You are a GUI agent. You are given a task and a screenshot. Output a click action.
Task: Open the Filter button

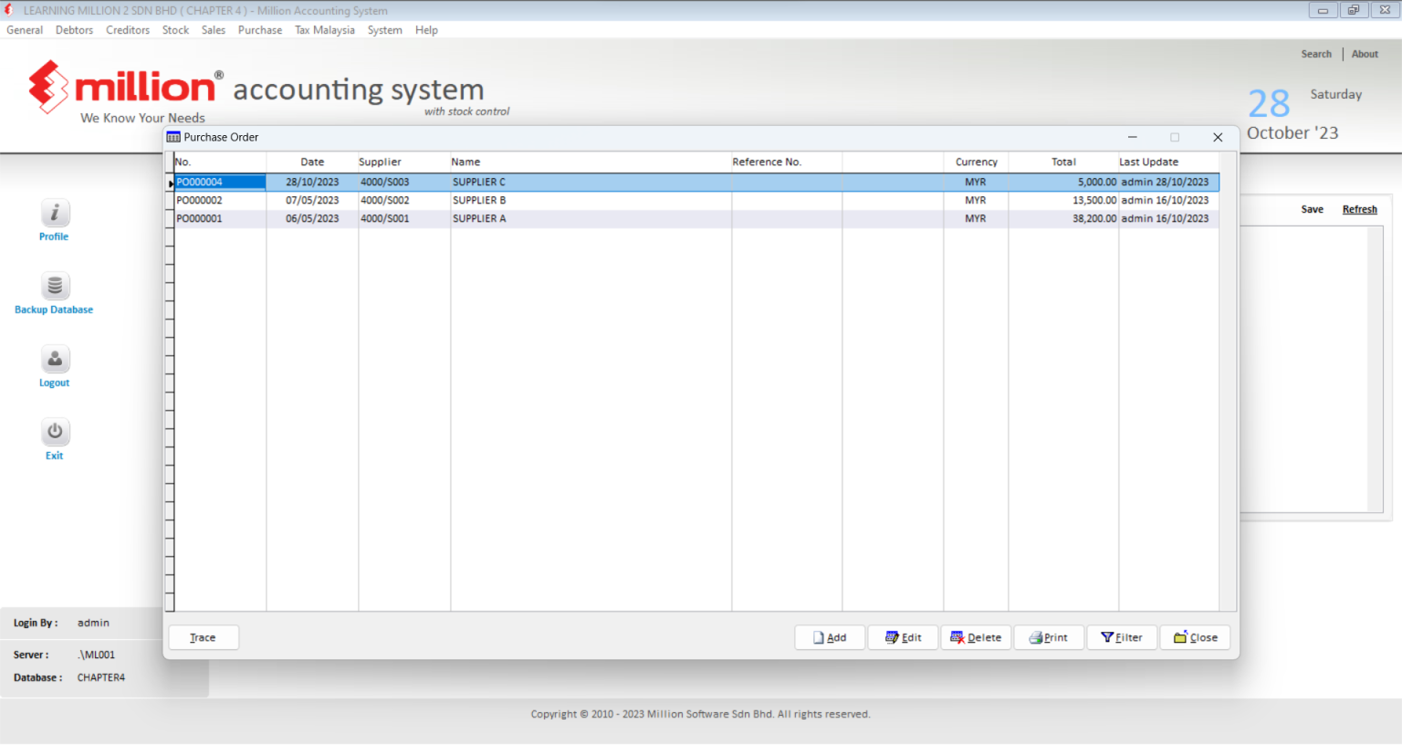(1122, 637)
